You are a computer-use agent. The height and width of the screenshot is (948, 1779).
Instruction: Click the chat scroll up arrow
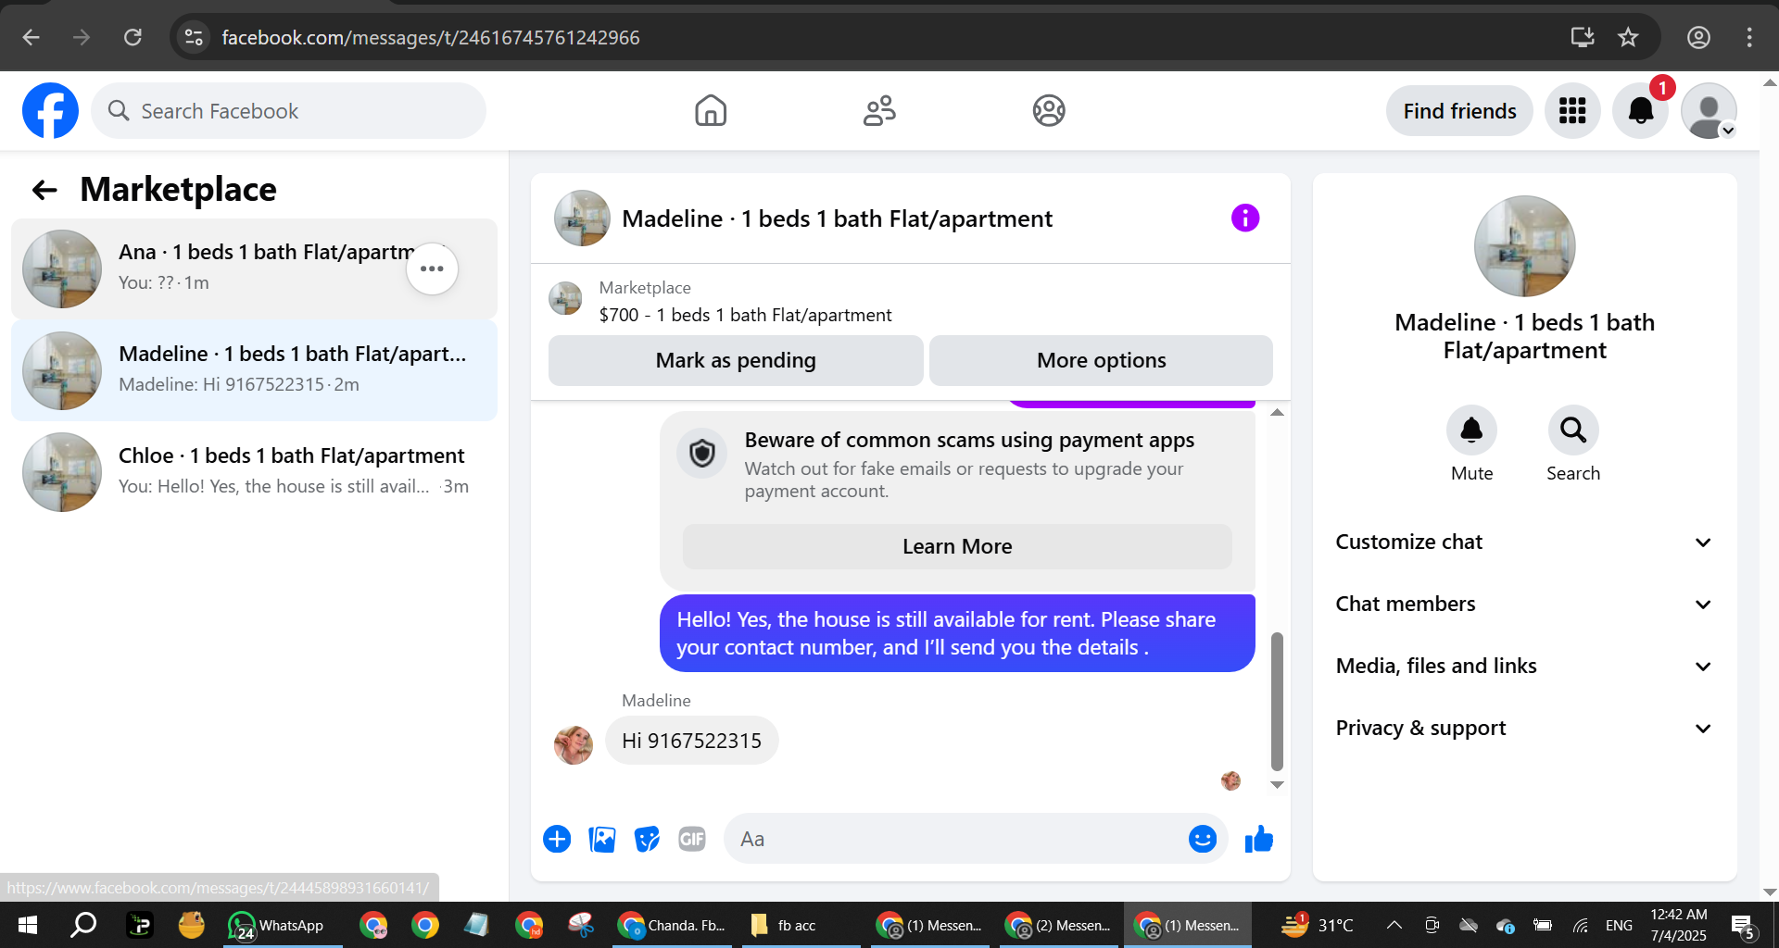coord(1277,413)
